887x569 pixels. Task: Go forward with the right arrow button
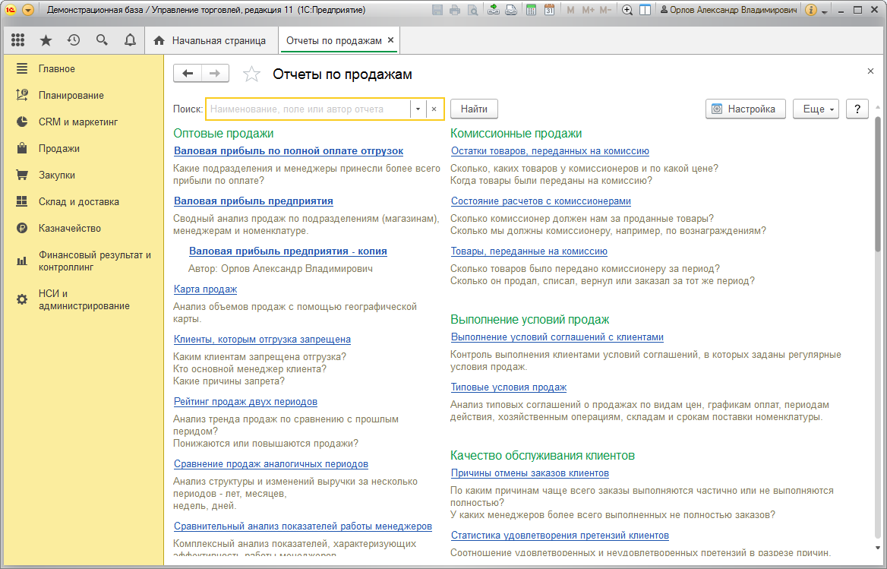pos(215,74)
